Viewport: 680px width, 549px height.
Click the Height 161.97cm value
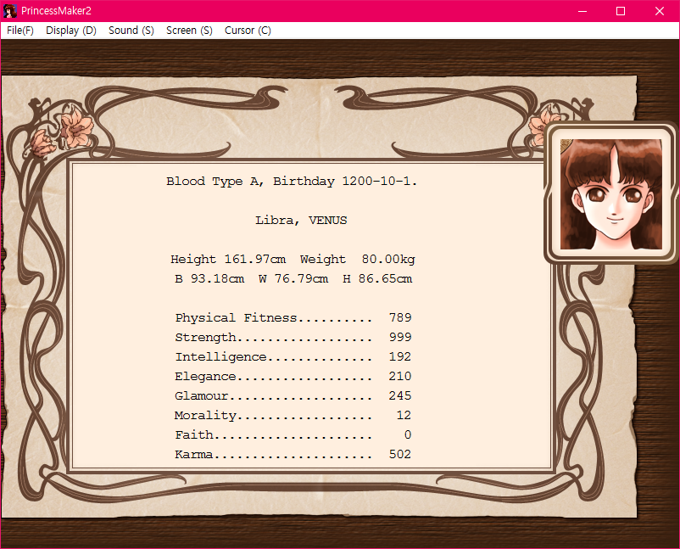[x=228, y=259]
